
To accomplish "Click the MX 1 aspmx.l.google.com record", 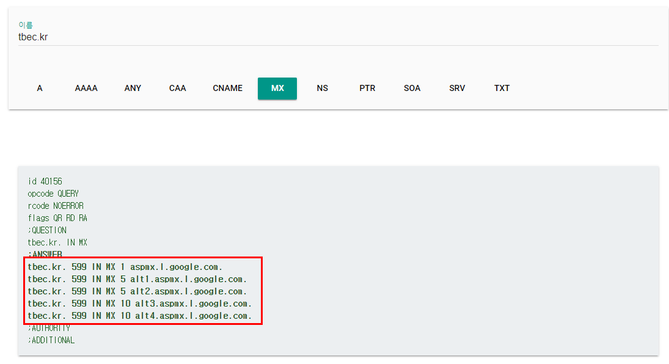I will [x=125, y=267].
